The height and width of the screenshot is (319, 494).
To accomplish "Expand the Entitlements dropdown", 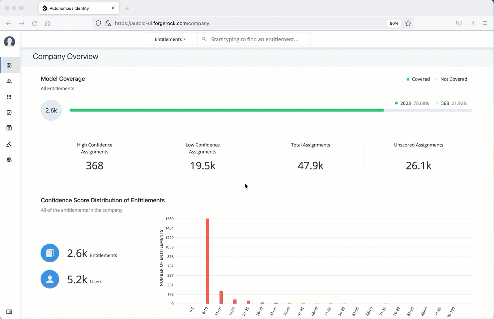I will click(x=170, y=39).
